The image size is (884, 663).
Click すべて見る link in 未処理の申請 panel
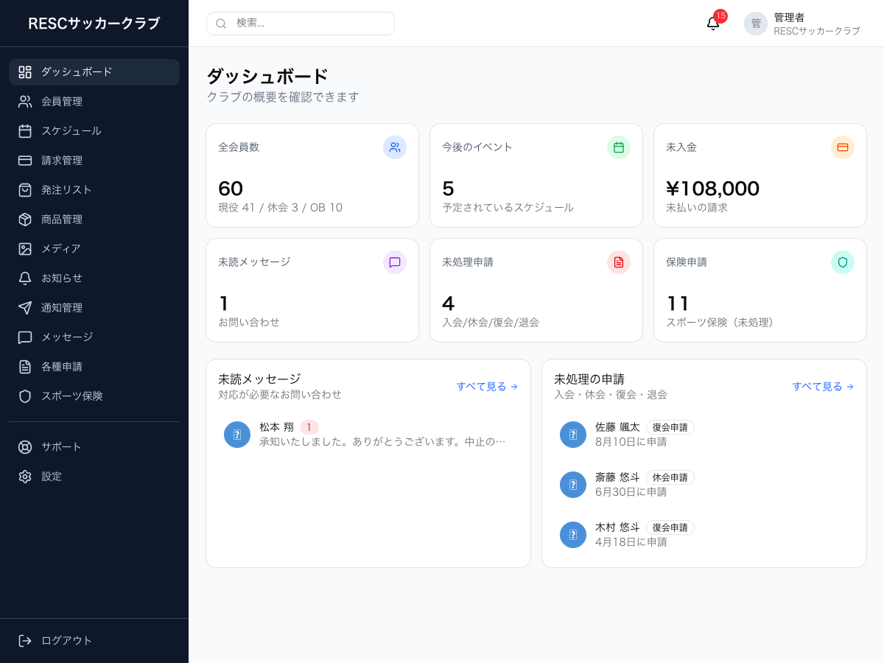(823, 387)
